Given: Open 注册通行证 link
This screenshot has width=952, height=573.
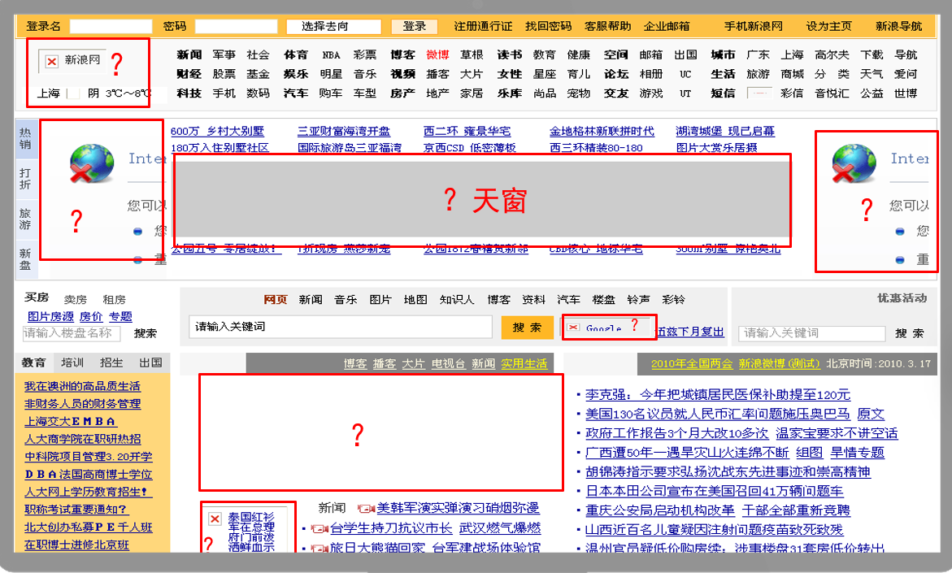Looking at the screenshot, I should tap(483, 26).
